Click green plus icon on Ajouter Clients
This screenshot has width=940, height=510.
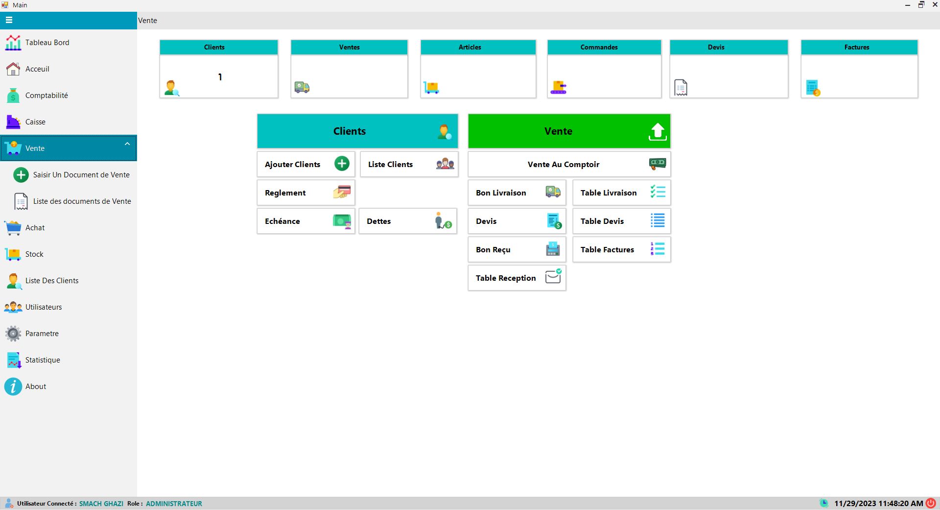(342, 164)
